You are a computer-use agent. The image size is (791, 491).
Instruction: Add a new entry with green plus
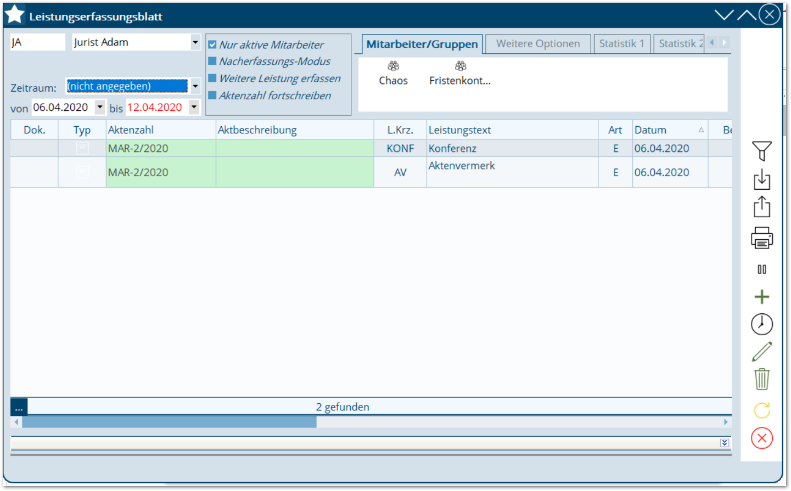point(762,297)
